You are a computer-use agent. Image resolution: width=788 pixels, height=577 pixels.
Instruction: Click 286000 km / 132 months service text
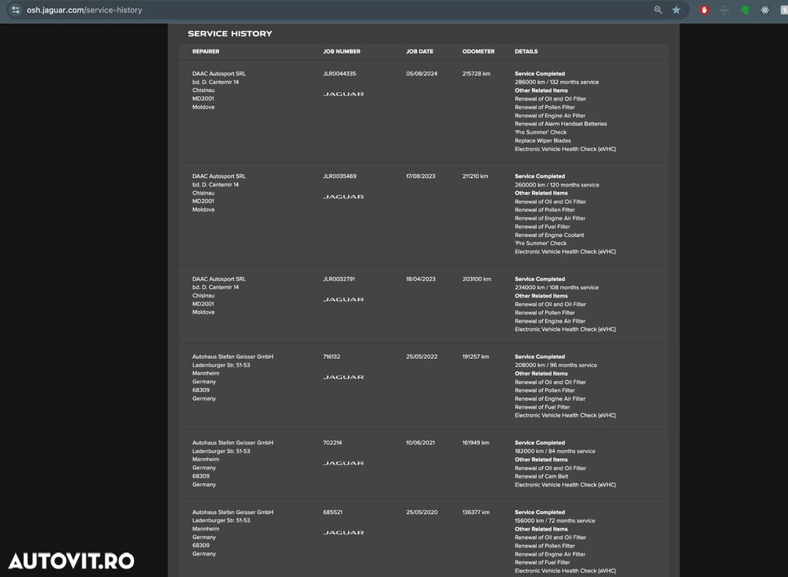tap(556, 82)
